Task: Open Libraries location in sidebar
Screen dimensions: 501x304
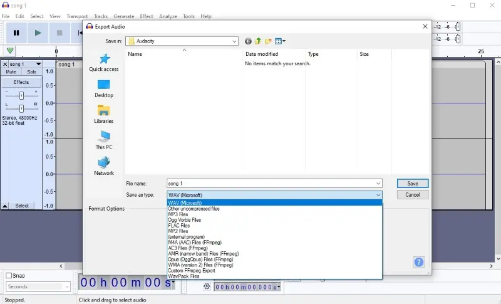Action: tap(104, 115)
